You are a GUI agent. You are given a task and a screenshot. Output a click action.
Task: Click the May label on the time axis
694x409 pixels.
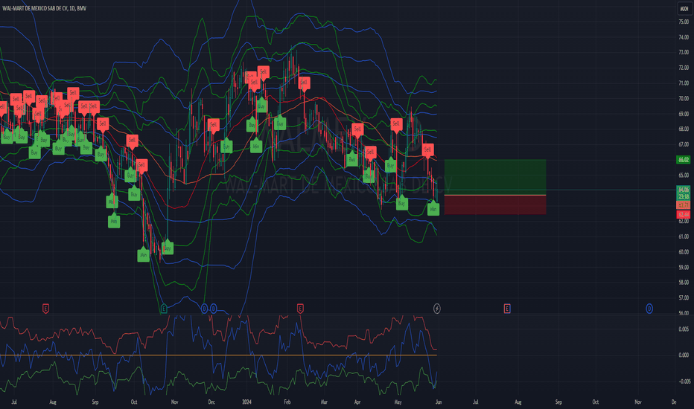pyautogui.click(x=398, y=402)
